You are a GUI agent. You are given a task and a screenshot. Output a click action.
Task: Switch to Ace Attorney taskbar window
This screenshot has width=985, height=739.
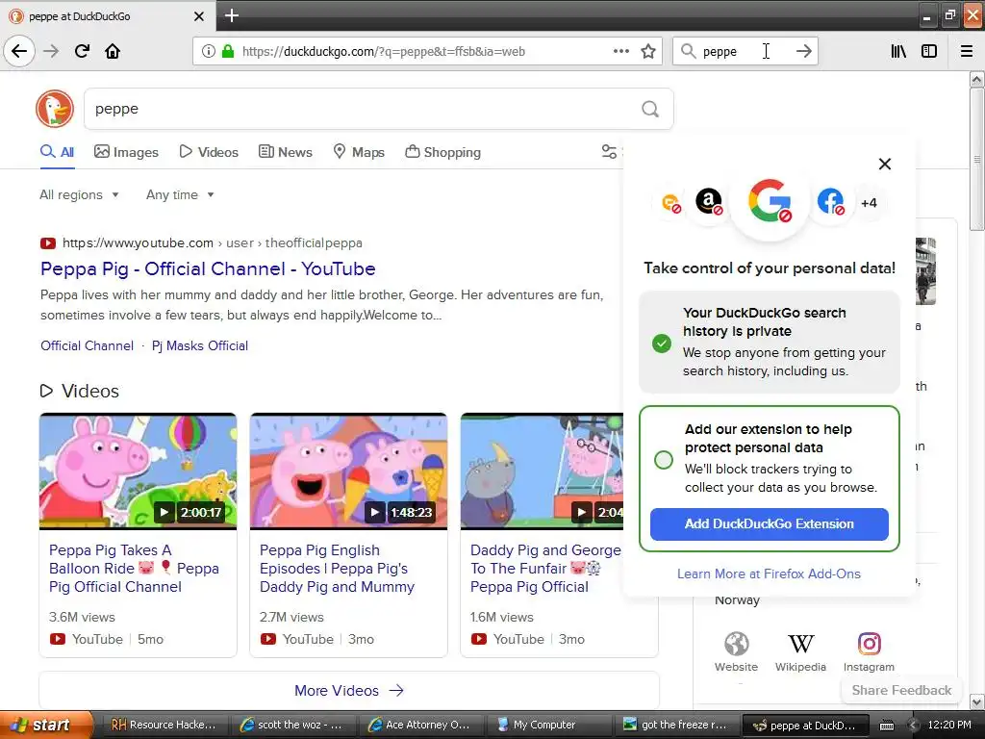pyautogui.click(x=419, y=726)
